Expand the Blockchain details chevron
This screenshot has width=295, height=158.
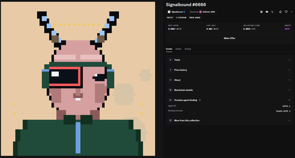[x=289, y=90]
